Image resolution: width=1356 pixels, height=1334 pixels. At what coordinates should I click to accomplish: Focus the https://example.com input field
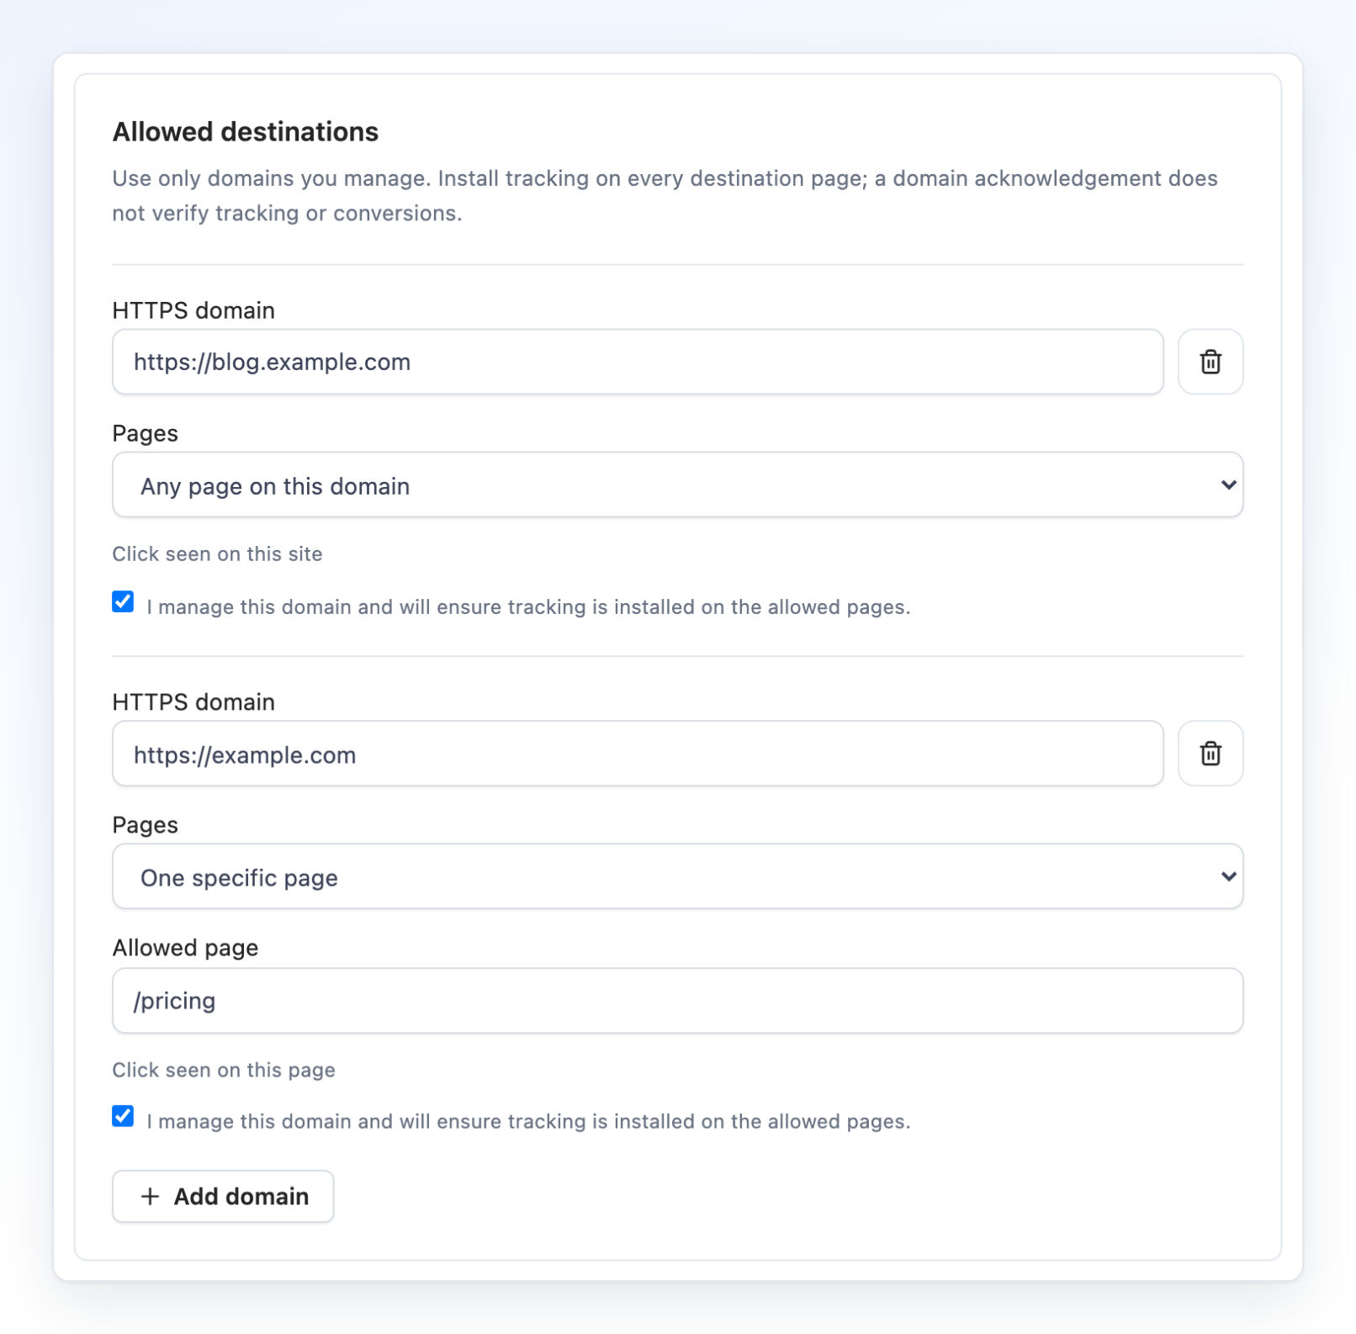coord(638,754)
